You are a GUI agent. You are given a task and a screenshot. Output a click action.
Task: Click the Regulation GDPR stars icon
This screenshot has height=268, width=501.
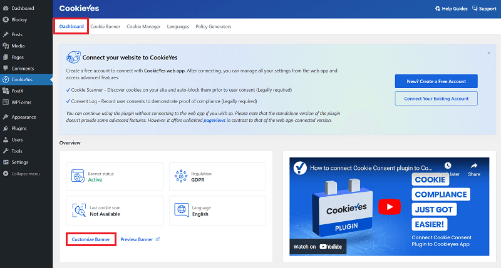[x=181, y=176]
